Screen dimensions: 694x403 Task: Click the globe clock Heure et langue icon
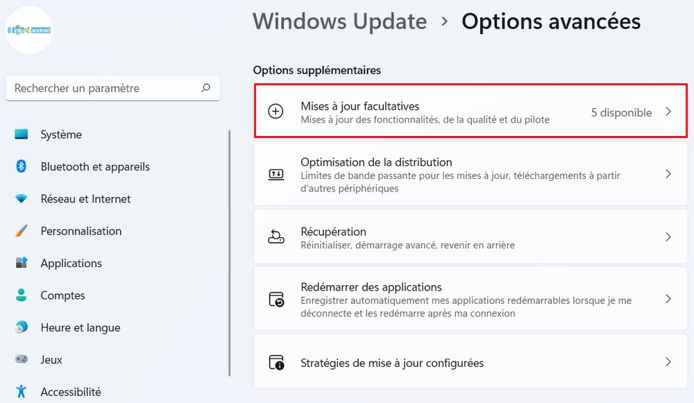pos(22,327)
